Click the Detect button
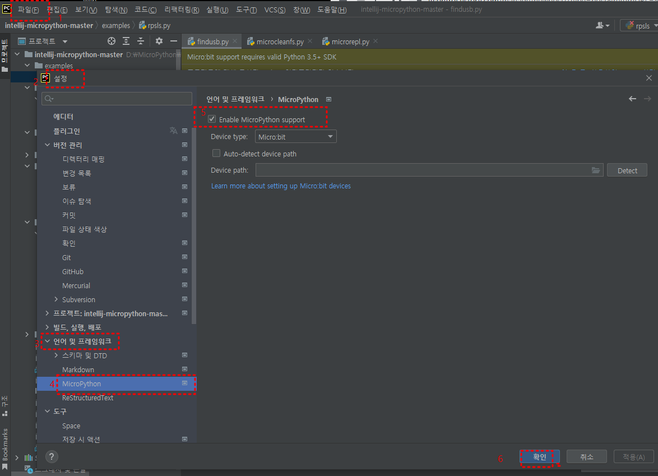The image size is (658, 476). click(627, 170)
